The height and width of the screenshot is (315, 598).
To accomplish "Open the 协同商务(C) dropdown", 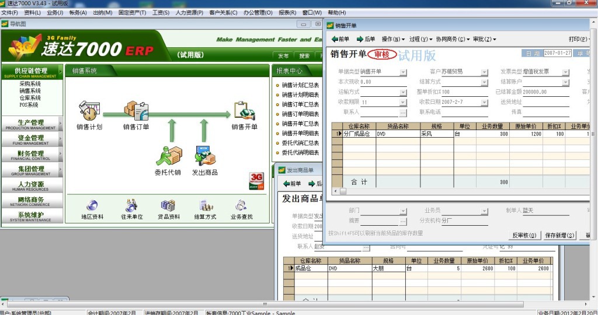I will coord(453,39).
